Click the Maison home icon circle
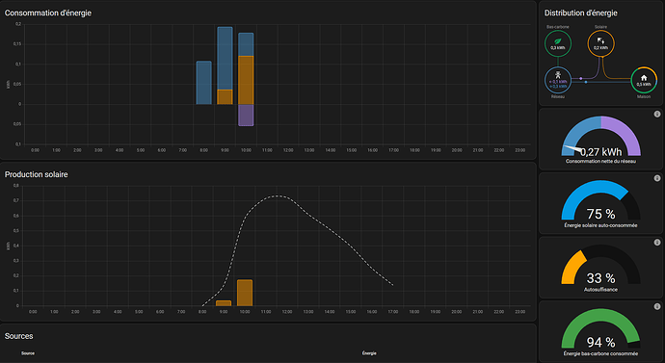Image resolution: width=665 pixels, height=363 pixels. click(644, 80)
